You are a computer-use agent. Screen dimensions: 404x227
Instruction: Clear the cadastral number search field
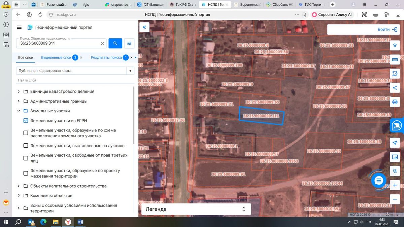pos(103,43)
